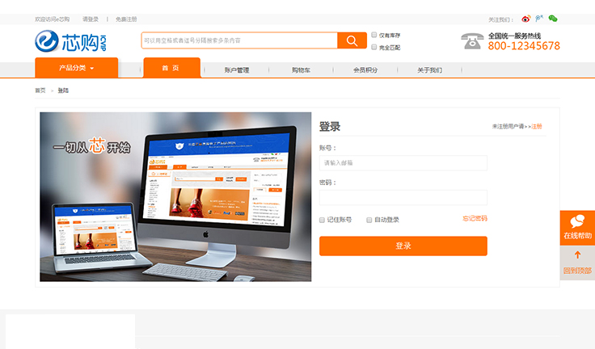Select the 首页 navigation tab
595x349 pixels.
[x=171, y=68]
